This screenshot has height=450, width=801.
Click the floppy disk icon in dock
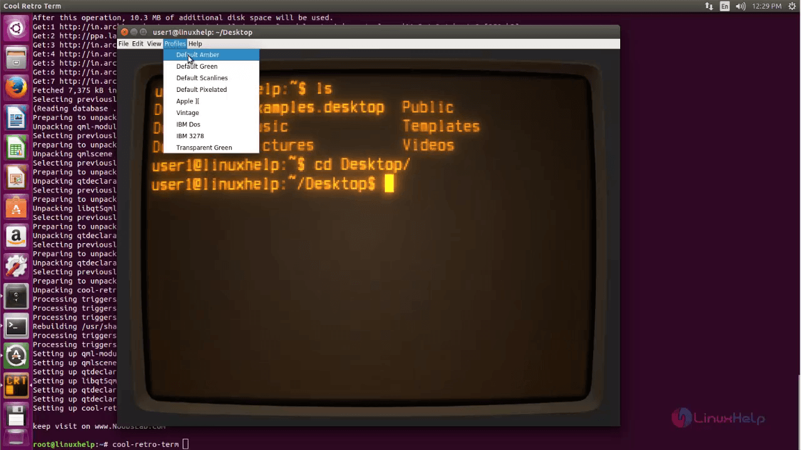tap(16, 414)
